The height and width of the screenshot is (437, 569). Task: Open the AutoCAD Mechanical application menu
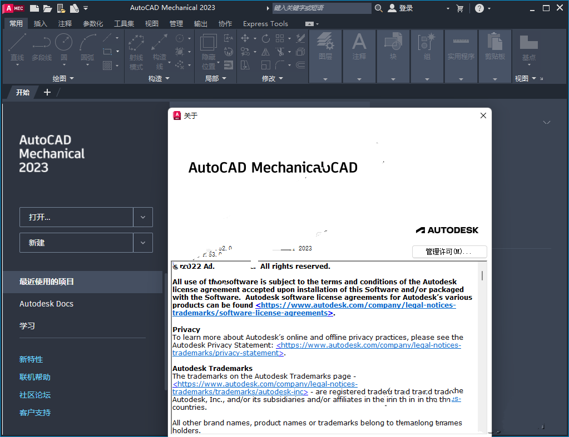tap(13, 8)
